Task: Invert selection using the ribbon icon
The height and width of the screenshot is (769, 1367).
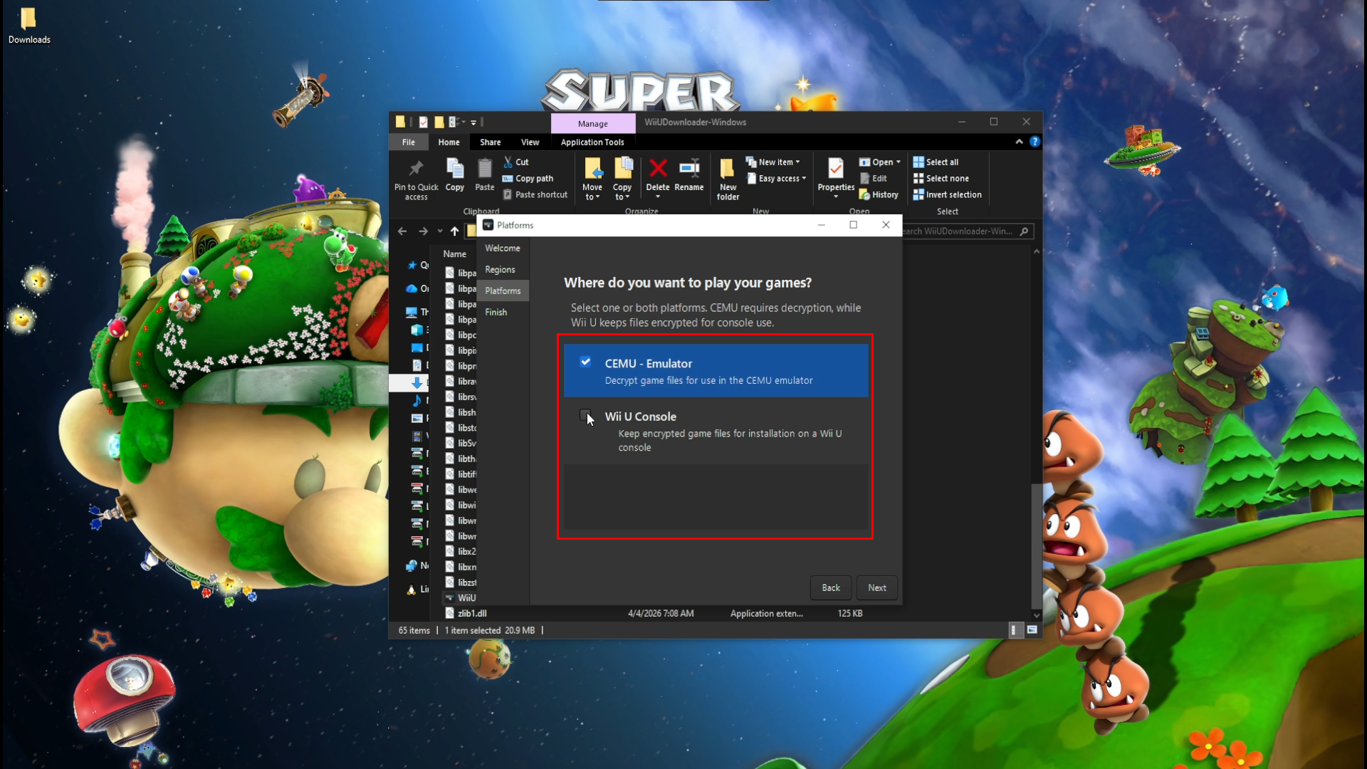Action: 947,194
